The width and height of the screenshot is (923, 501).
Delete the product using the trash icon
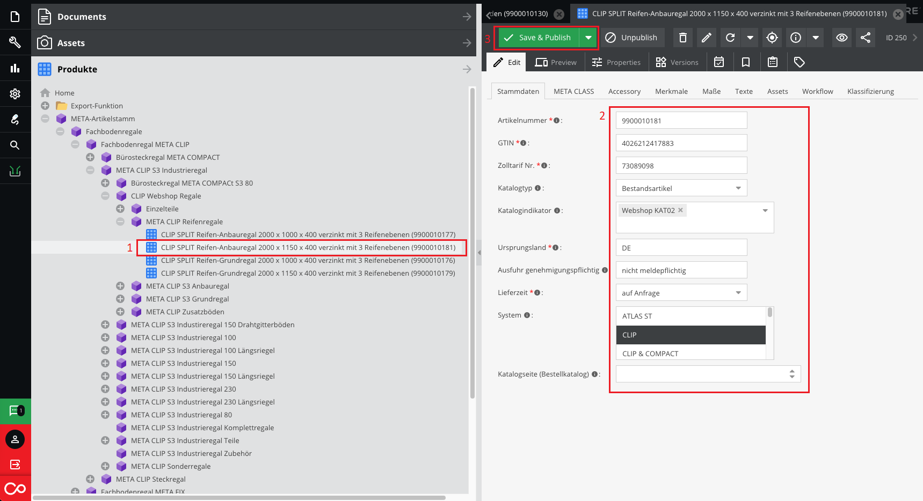[682, 38]
